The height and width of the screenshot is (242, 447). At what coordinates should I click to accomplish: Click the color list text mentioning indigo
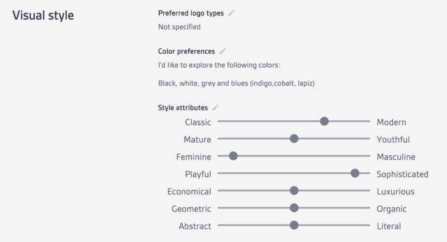[236, 83]
